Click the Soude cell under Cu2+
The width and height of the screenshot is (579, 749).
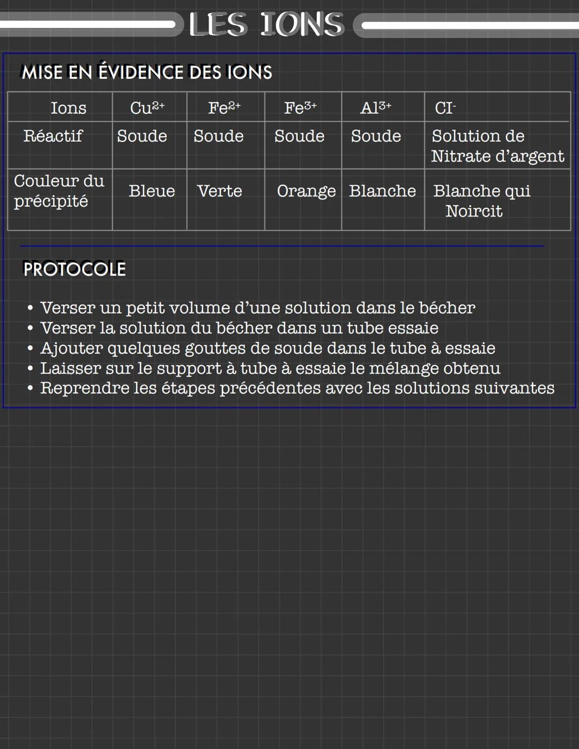pos(142,136)
